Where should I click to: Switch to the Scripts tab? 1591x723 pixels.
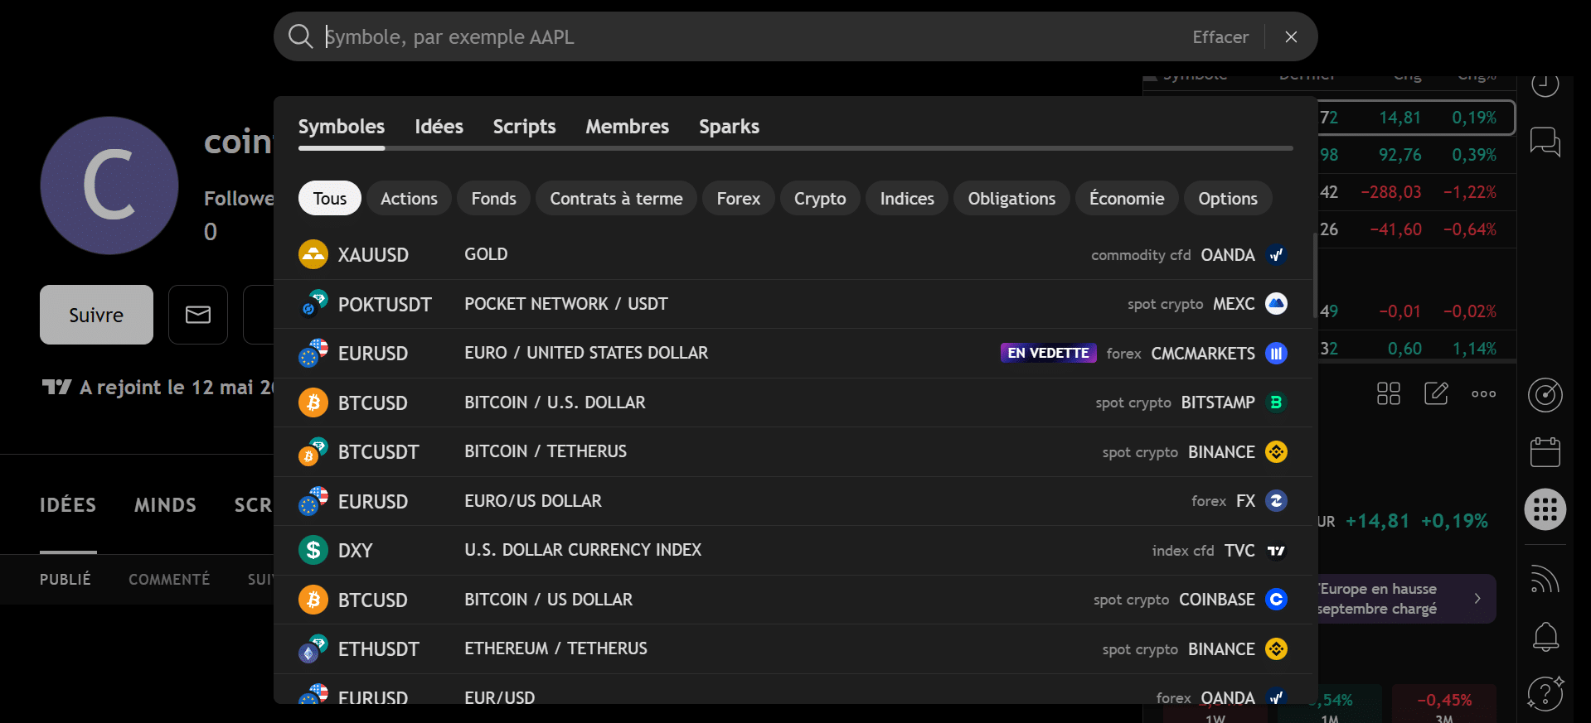click(524, 127)
